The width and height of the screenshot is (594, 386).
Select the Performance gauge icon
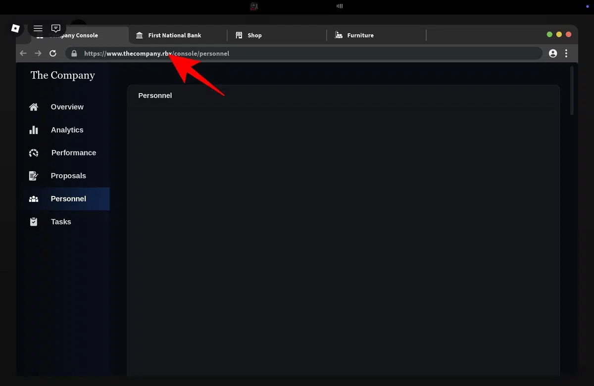click(34, 153)
